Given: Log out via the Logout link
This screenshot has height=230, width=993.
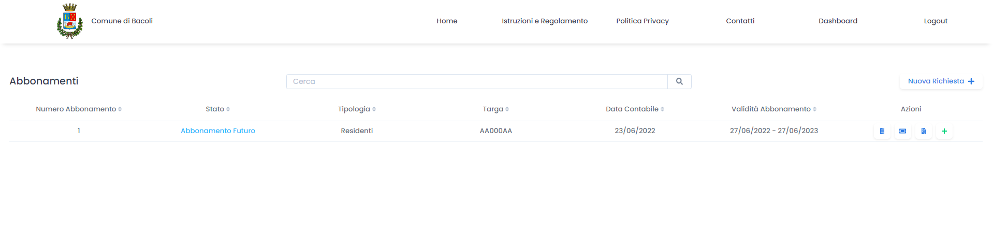Looking at the screenshot, I should coord(936,21).
